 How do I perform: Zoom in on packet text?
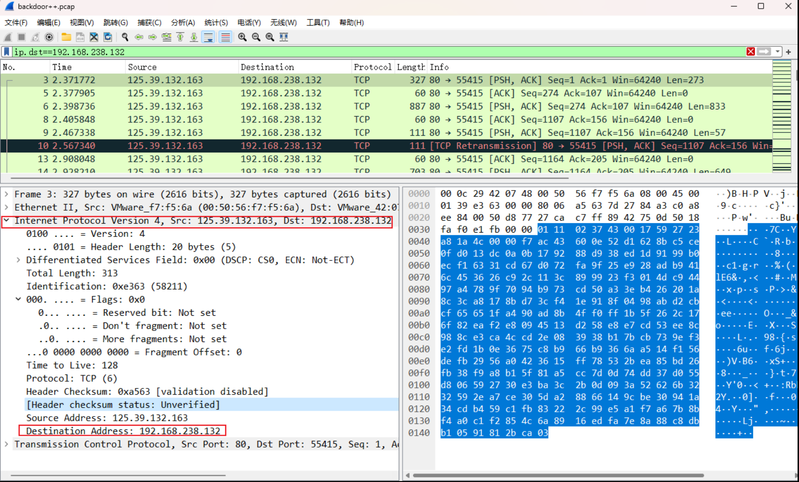[x=242, y=37]
